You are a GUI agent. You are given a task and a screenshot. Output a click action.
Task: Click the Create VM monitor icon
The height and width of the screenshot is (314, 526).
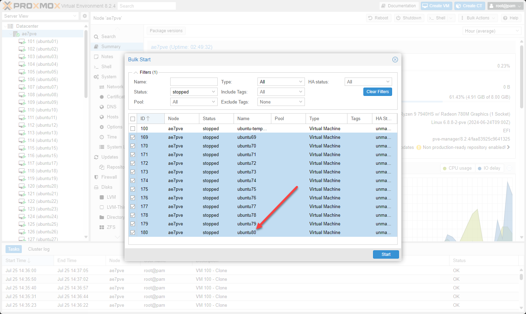click(425, 6)
